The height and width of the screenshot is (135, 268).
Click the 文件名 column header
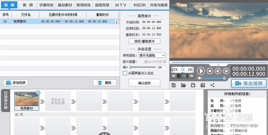coord(26,15)
